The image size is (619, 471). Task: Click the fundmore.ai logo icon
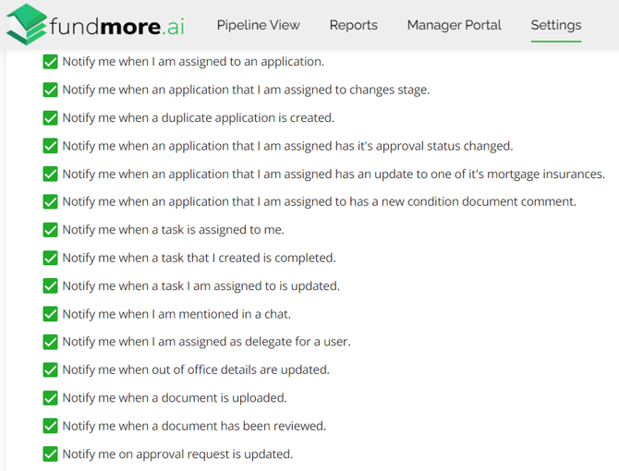pos(27,25)
